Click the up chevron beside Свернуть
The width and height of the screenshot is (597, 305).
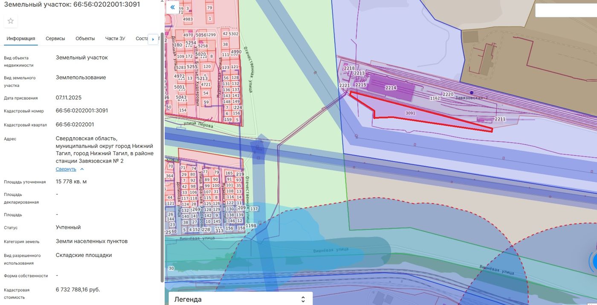tap(82, 169)
